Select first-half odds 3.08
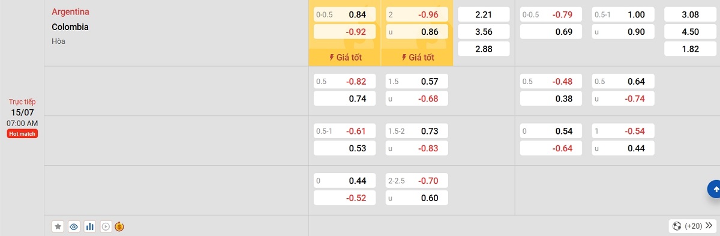The width and height of the screenshot is (720, 236). point(691,14)
